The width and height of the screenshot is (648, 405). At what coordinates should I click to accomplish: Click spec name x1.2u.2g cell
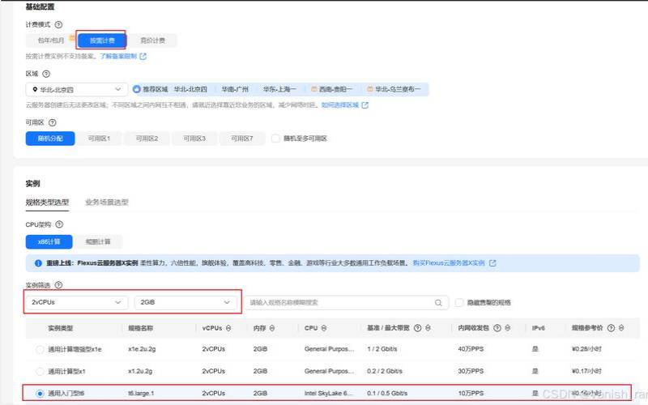click(x=140, y=371)
